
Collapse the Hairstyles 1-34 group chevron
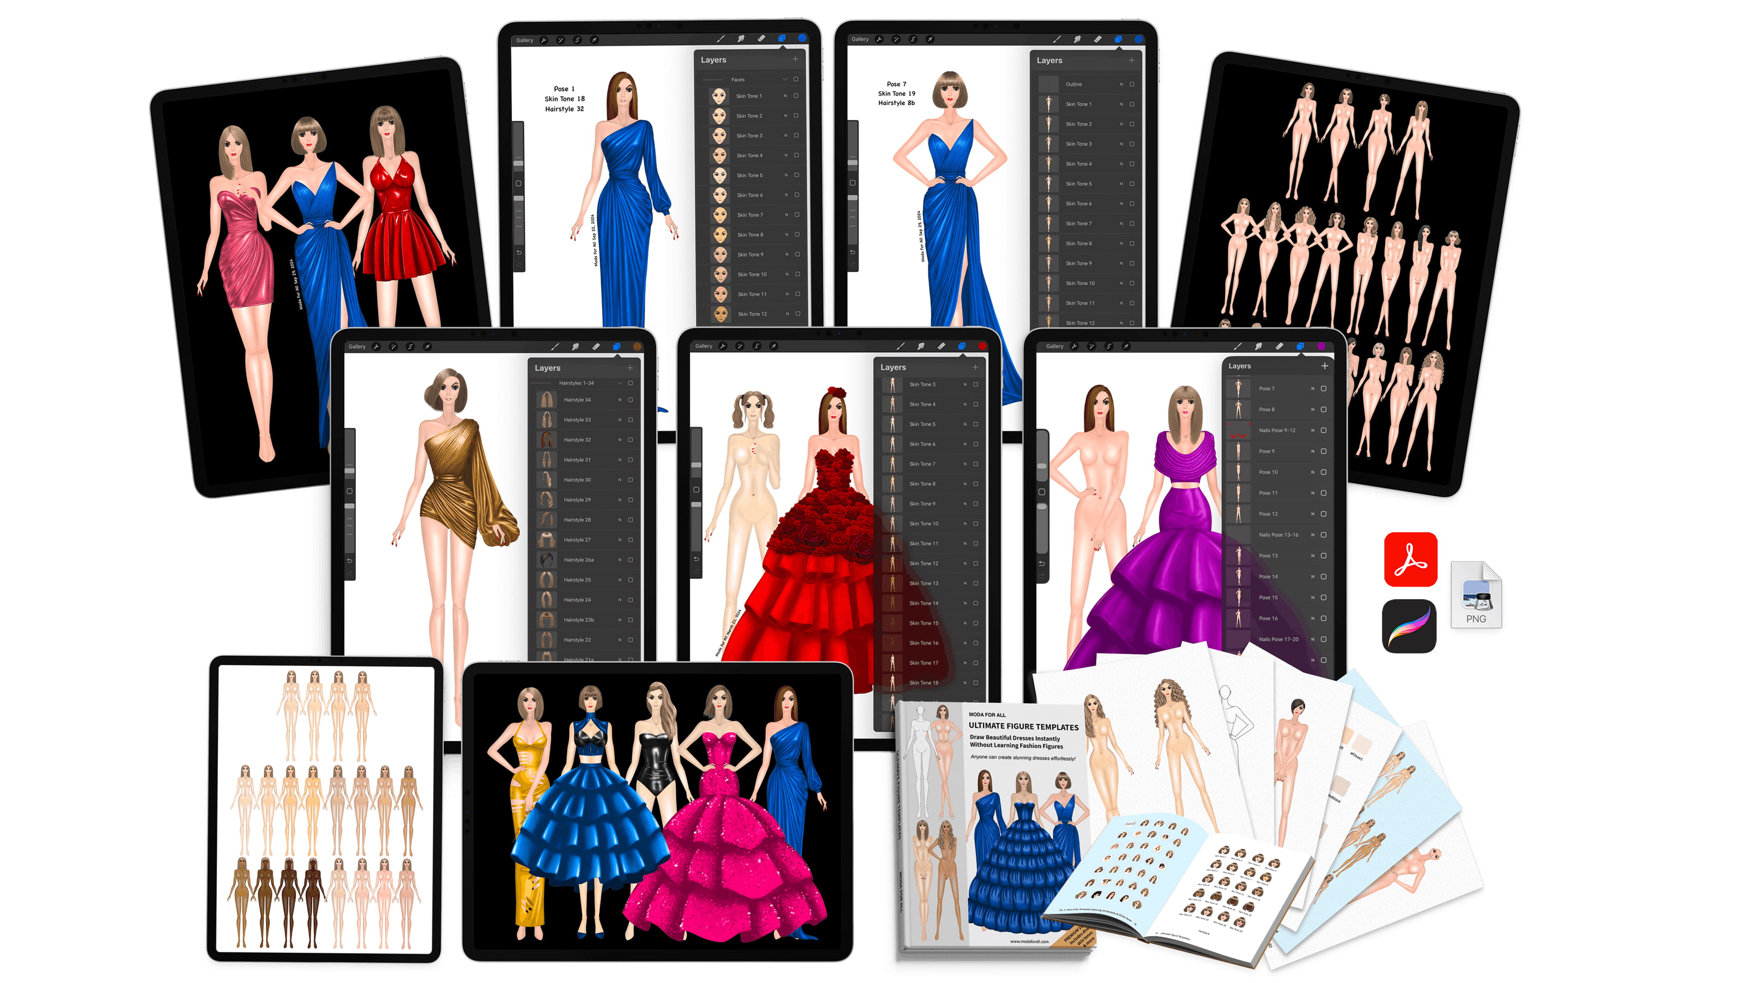coord(620,383)
